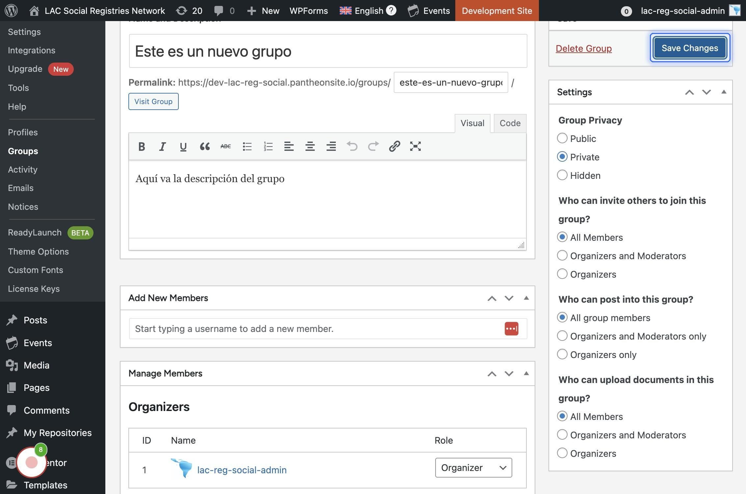
Task: Click the Undo arrow icon
Action: point(352,146)
